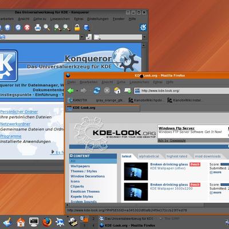
Task: Switch to 'alphabetical' tab on KDE-Look
Action: (149, 156)
